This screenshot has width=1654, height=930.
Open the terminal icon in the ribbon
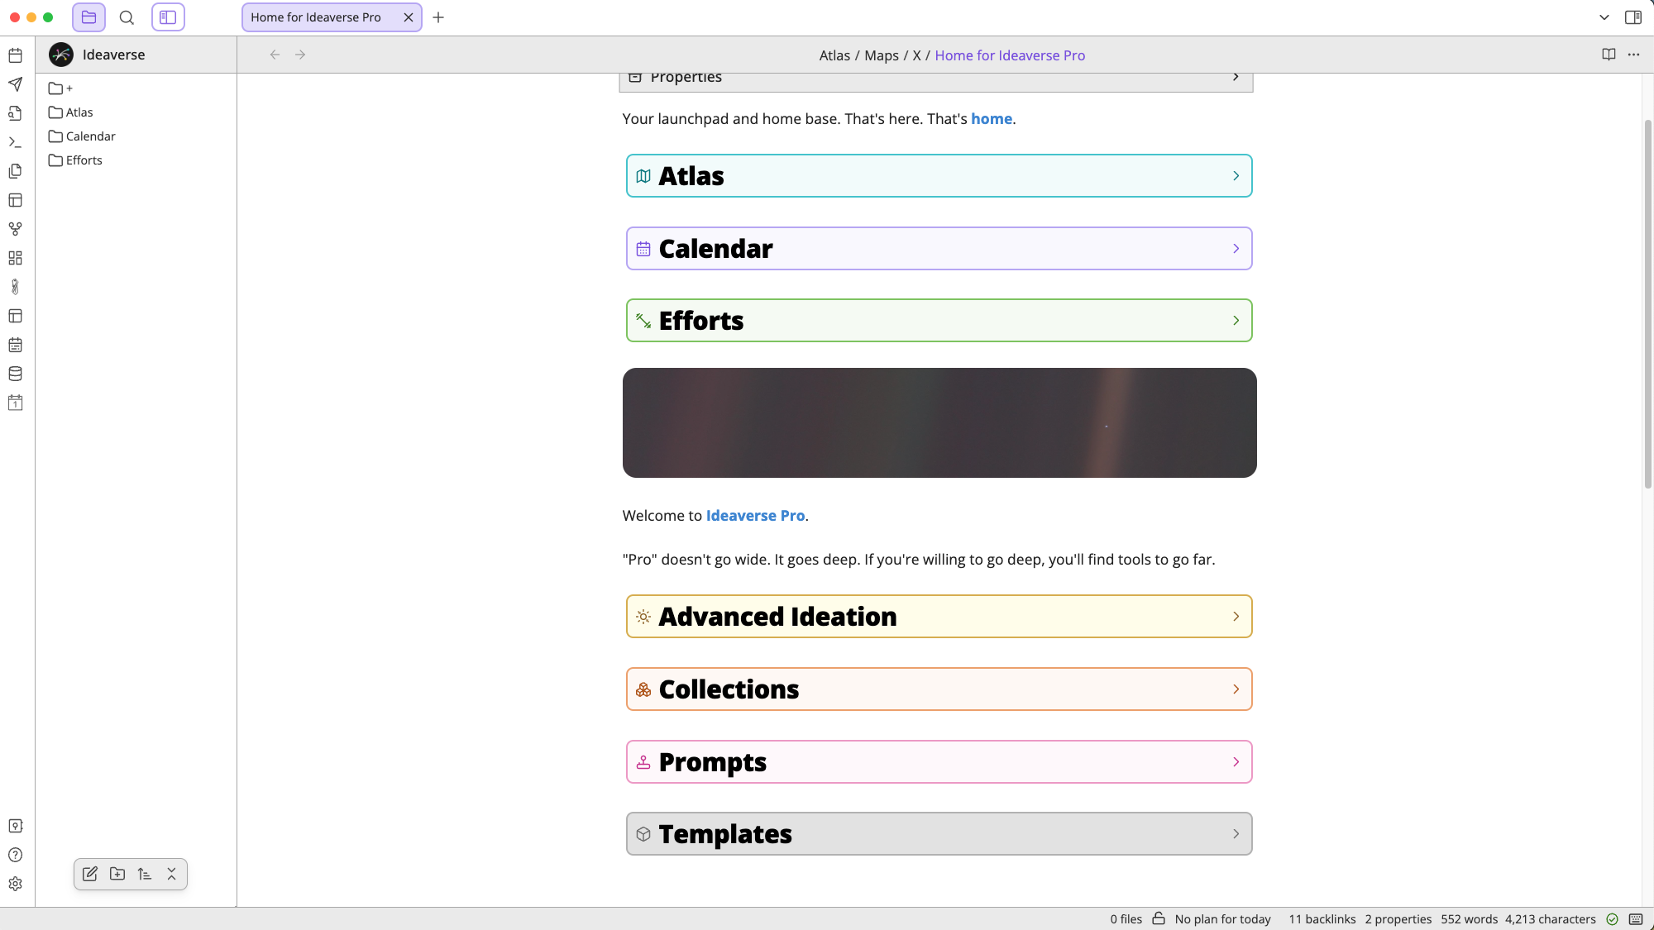tap(15, 142)
